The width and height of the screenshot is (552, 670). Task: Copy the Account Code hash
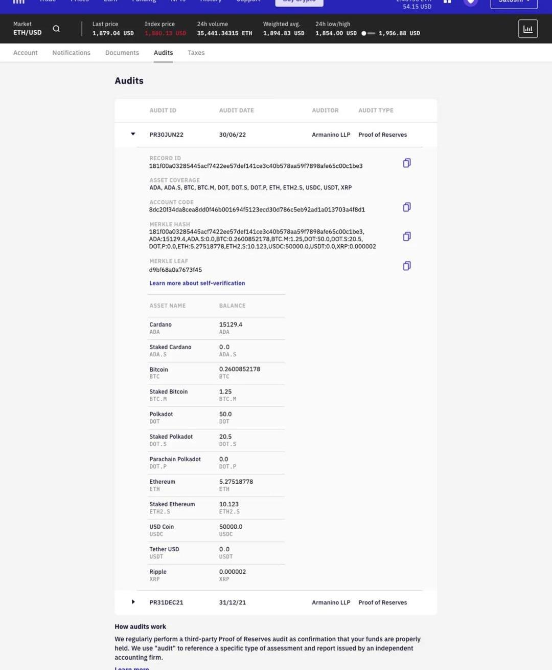(x=407, y=207)
